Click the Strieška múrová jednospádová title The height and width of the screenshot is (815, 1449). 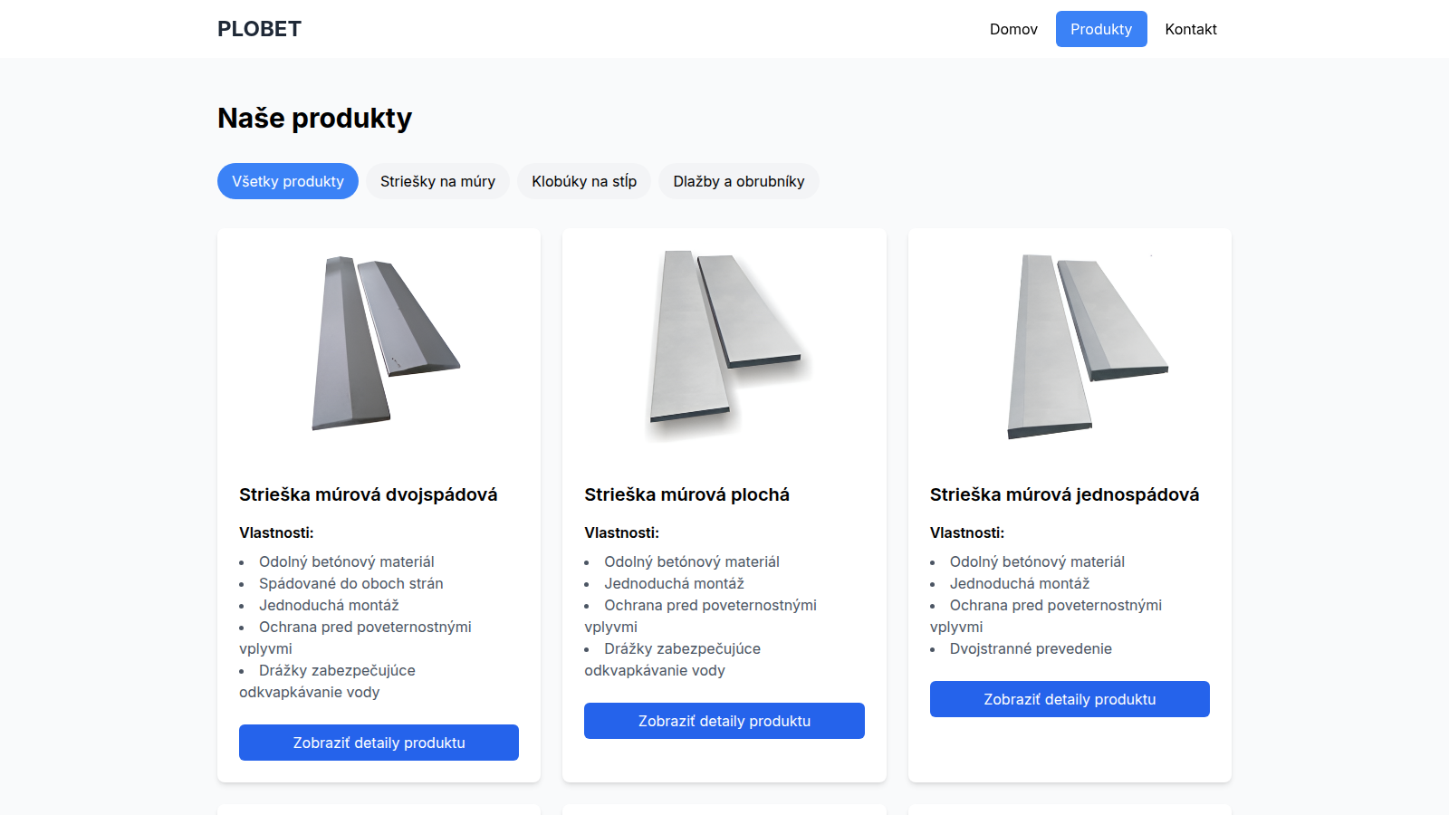[x=1064, y=494]
